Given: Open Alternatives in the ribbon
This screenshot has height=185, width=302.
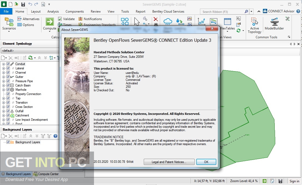Looking at the screenshot, I should pyautogui.click(x=28, y=19).
